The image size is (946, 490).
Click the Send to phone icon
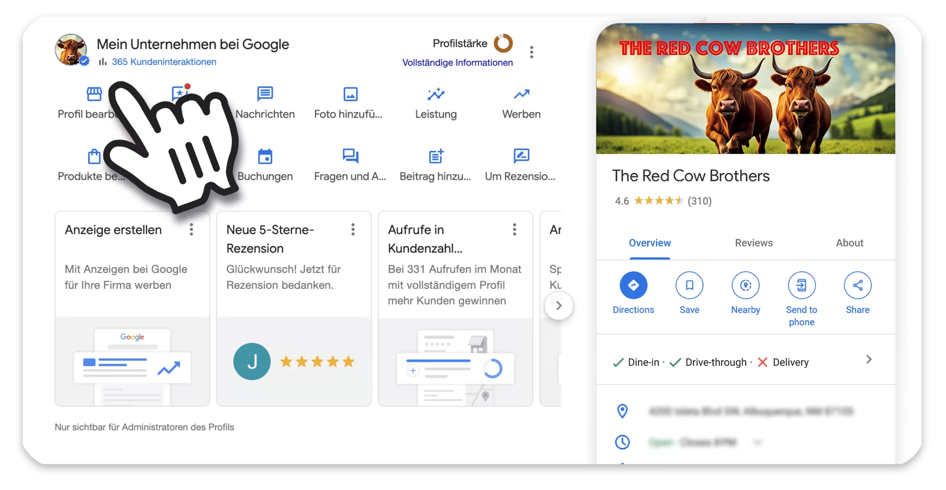[801, 285]
